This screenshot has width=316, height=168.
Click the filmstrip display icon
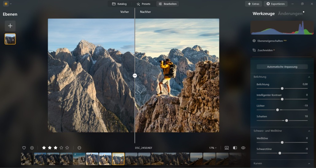[227, 148]
